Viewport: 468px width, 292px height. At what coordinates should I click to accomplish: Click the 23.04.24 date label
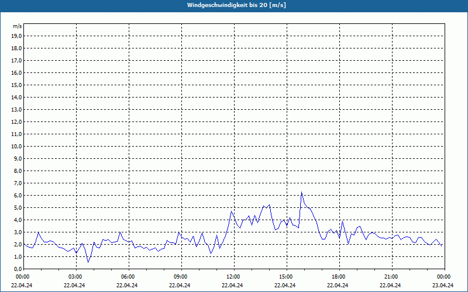coord(443,286)
